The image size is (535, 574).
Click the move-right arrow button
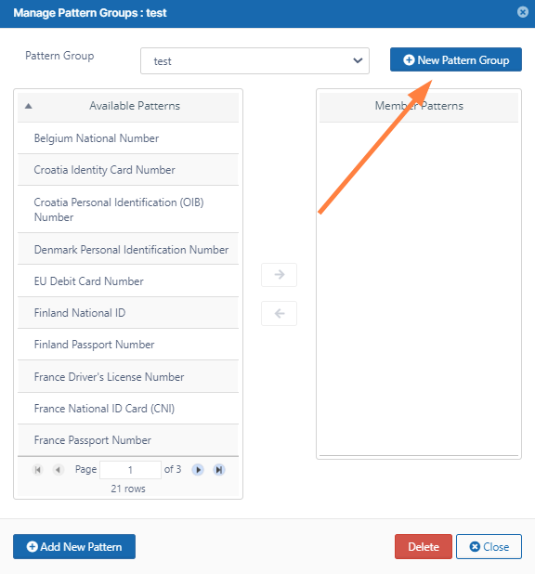pos(279,275)
